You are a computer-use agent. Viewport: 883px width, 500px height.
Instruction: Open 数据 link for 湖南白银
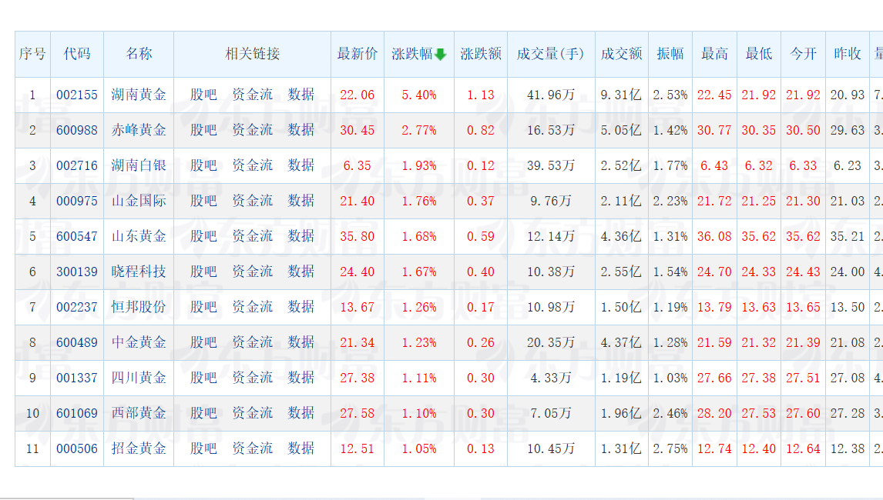coord(300,165)
